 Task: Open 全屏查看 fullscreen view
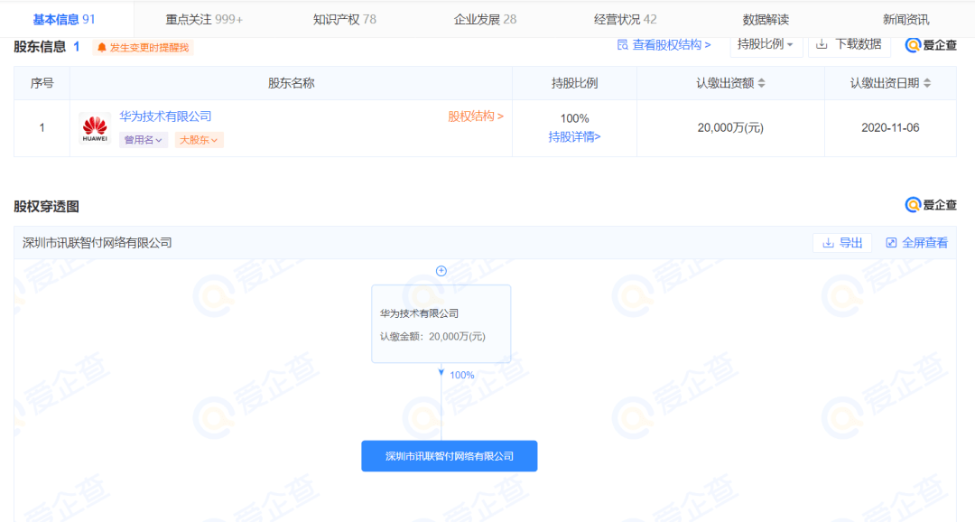tap(916, 243)
